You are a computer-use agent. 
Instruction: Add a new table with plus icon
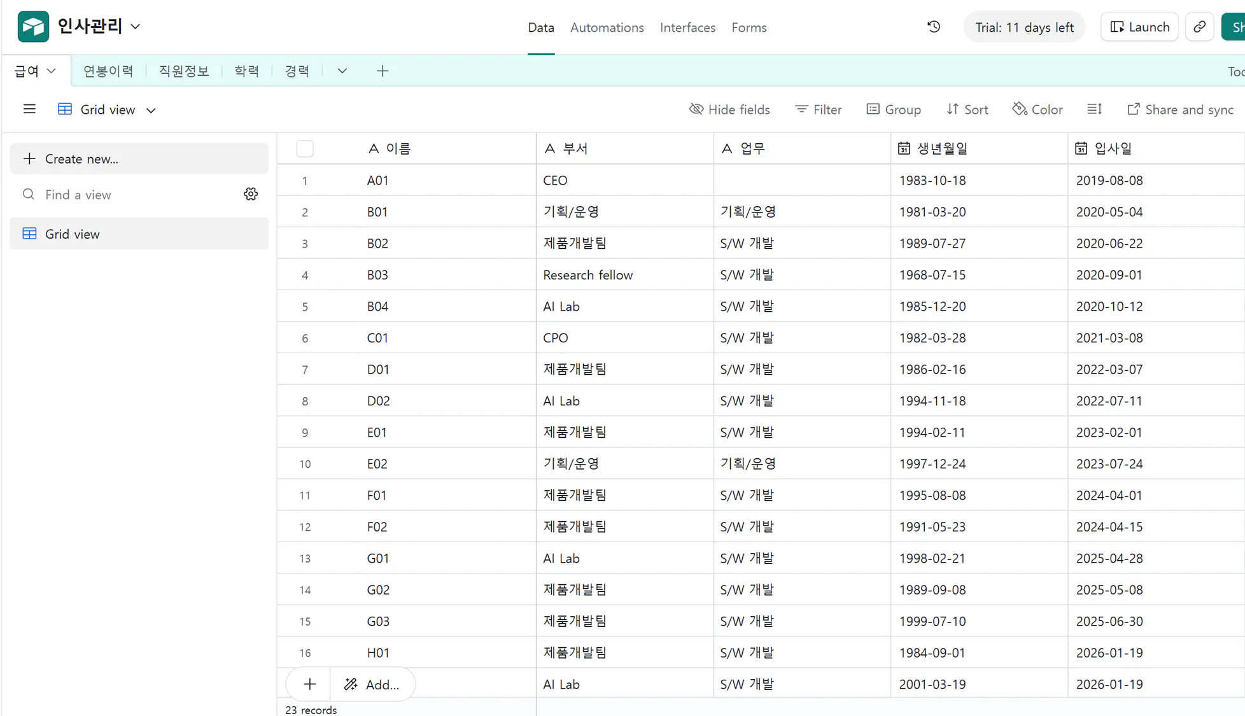point(382,71)
